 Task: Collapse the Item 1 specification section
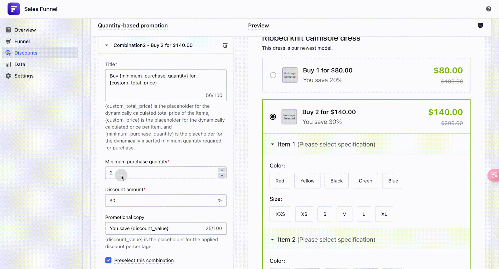(x=272, y=144)
